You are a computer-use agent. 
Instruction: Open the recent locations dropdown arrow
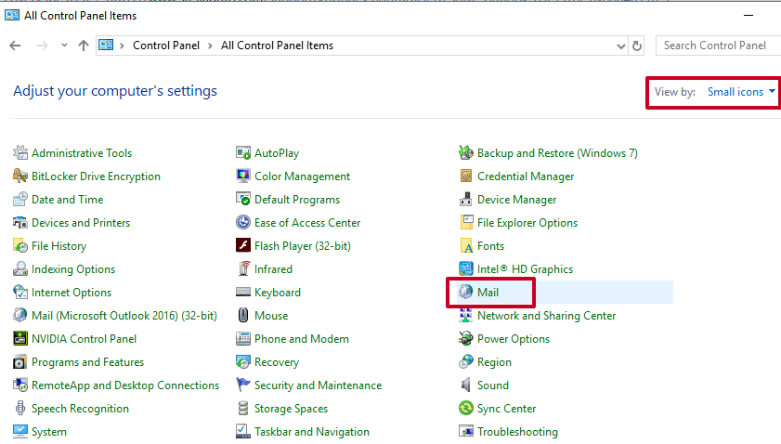pos(64,46)
